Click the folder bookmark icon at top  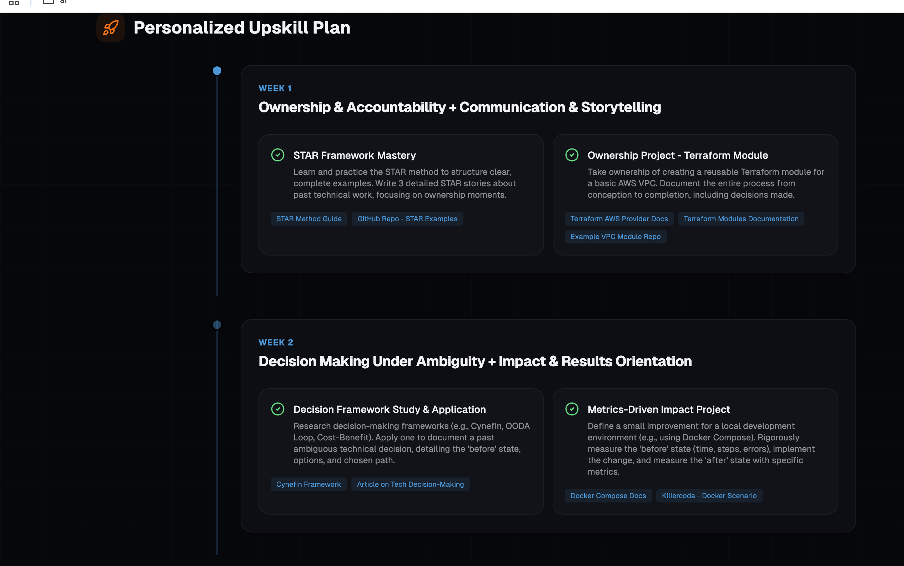coord(48,2)
